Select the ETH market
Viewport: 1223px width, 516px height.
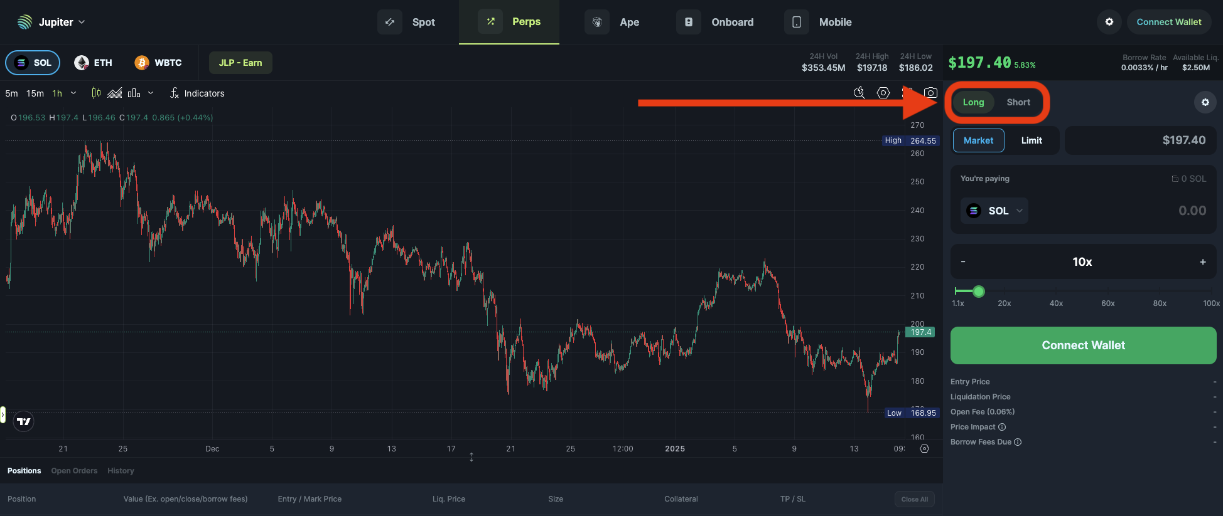pos(94,63)
